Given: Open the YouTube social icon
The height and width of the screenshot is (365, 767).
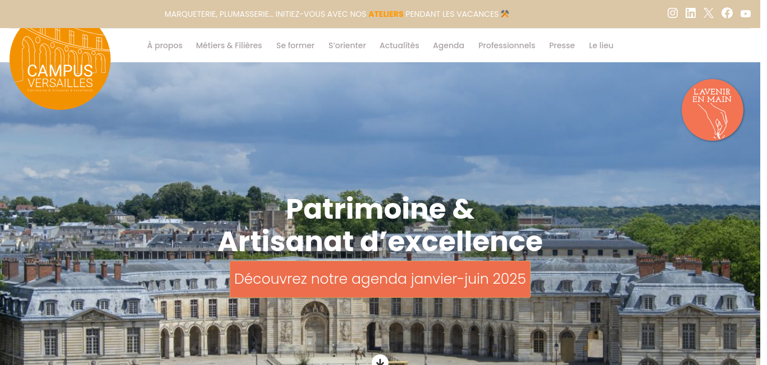Looking at the screenshot, I should tap(746, 13).
